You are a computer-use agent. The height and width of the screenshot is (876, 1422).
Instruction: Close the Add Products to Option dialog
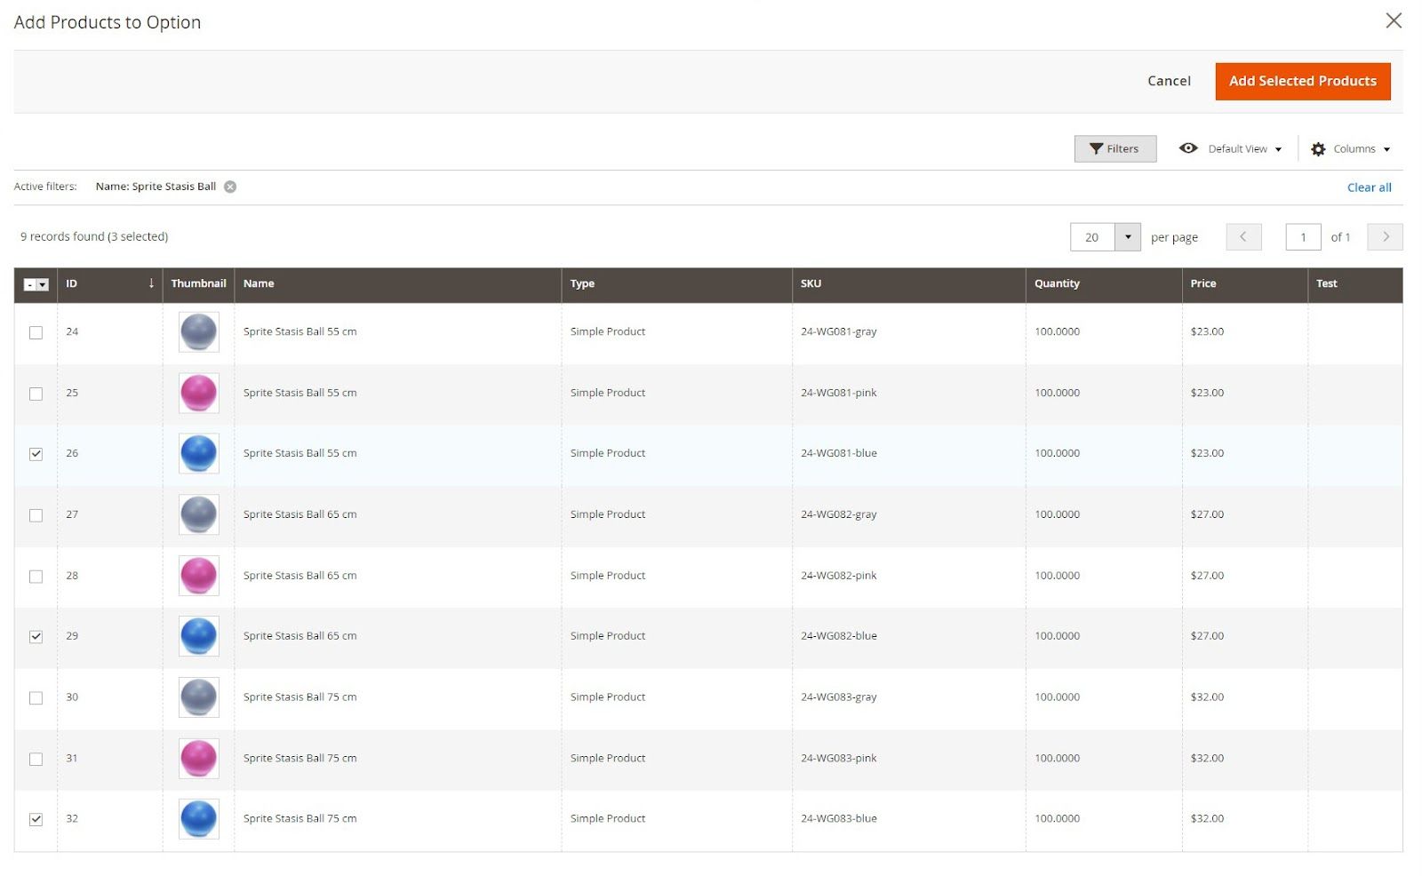1393,20
